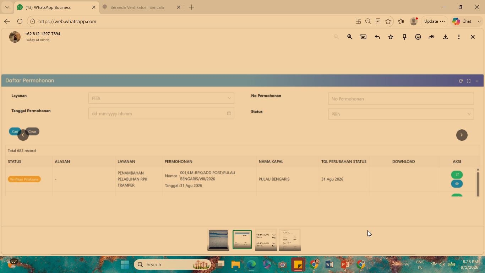485x273 pixels.
Task: Pin the message using the pin icon
Action: [404, 37]
